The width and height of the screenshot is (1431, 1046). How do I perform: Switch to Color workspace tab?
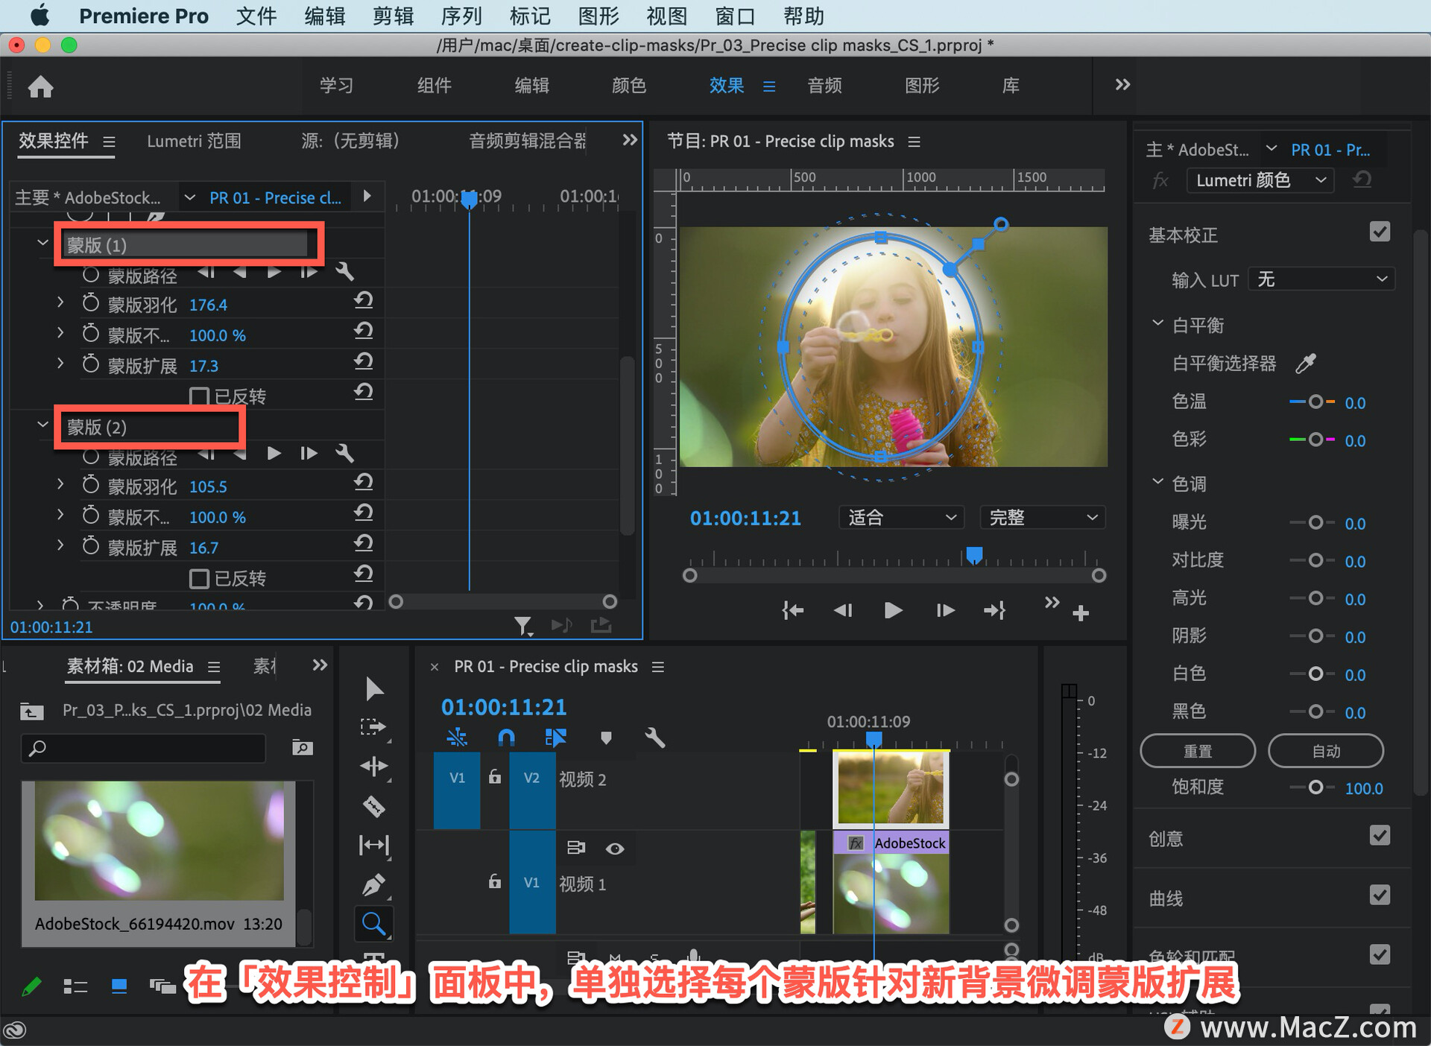pyautogui.click(x=628, y=85)
